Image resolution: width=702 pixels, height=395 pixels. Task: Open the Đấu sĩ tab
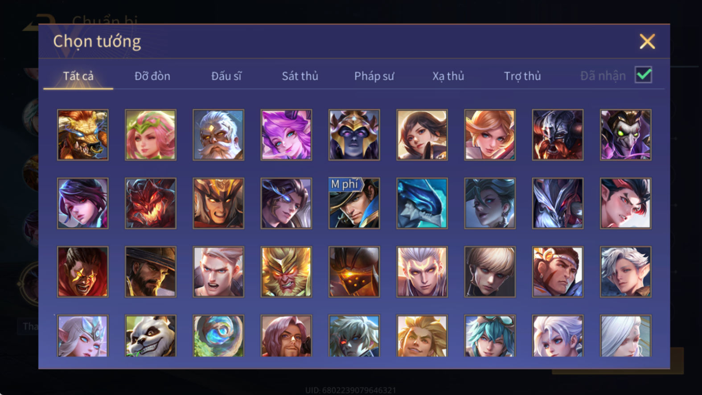(x=226, y=76)
